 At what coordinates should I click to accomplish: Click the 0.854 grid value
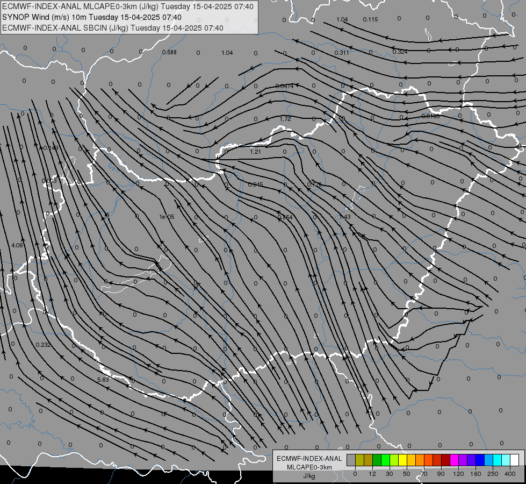tap(285, 217)
